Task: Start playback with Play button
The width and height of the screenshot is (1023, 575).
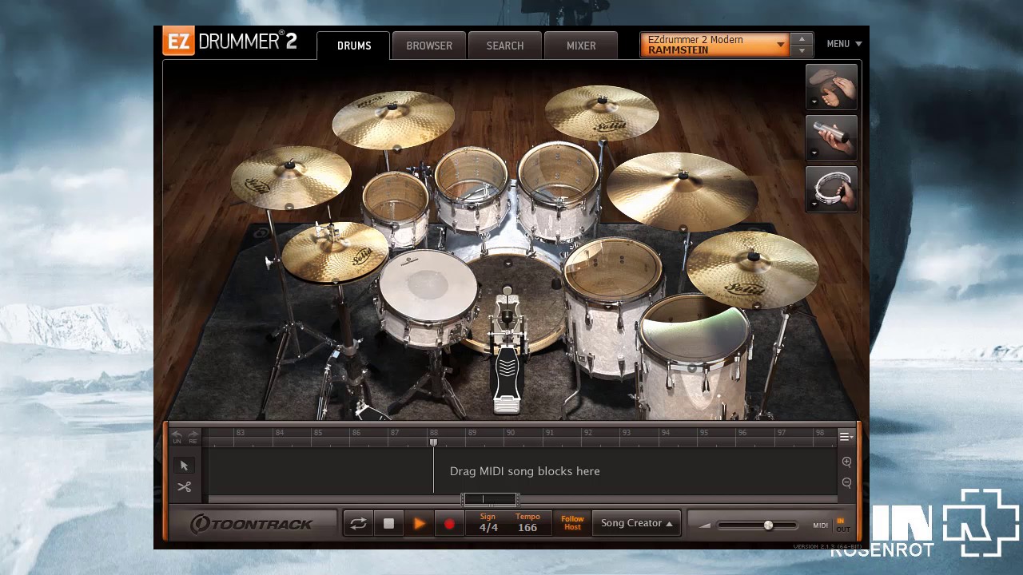Action: click(419, 524)
